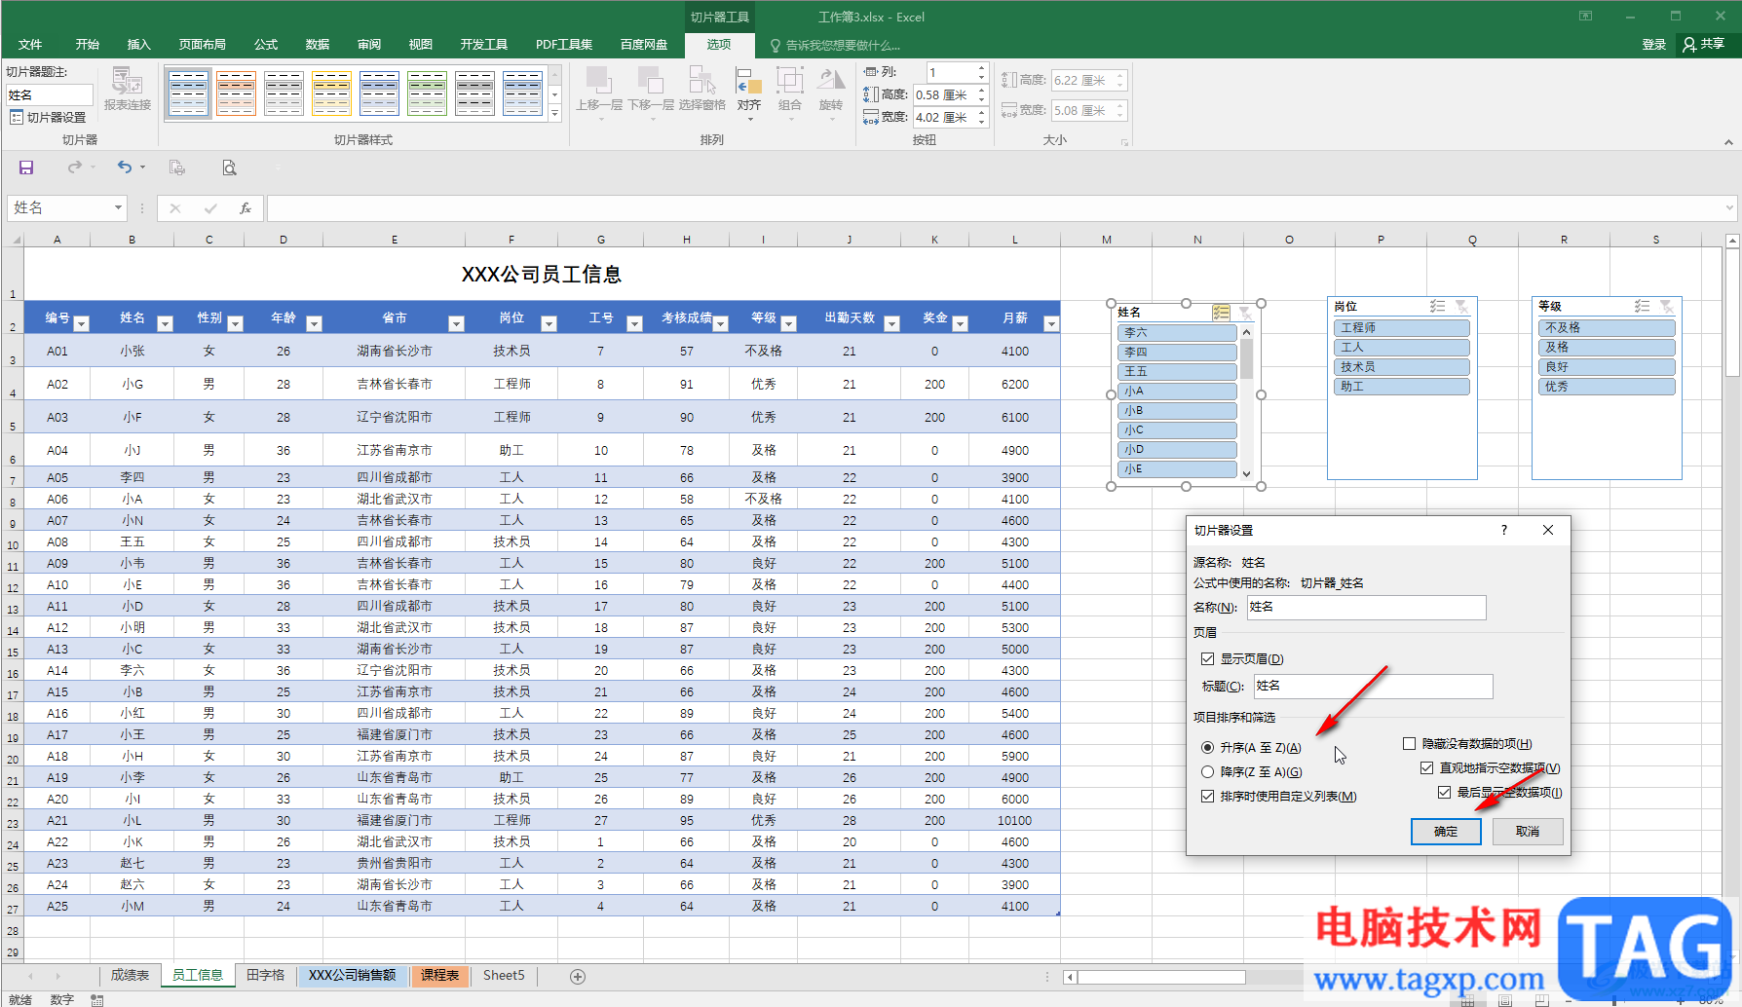Screen dimensions: 1742x1007
Task: Click the Undo arrow icon
Action: tap(124, 168)
